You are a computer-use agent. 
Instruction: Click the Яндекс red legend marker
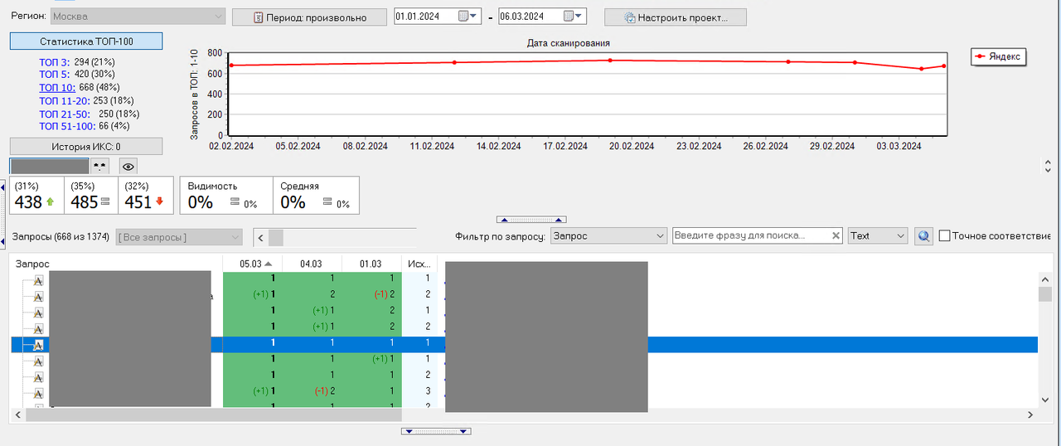(x=981, y=56)
